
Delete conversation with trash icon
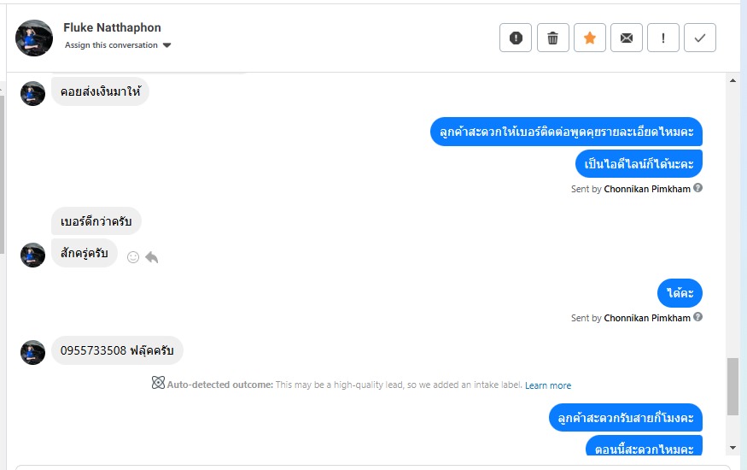(x=552, y=38)
